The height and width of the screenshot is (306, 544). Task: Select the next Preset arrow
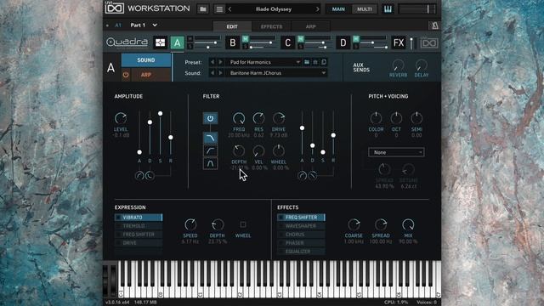point(220,62)
